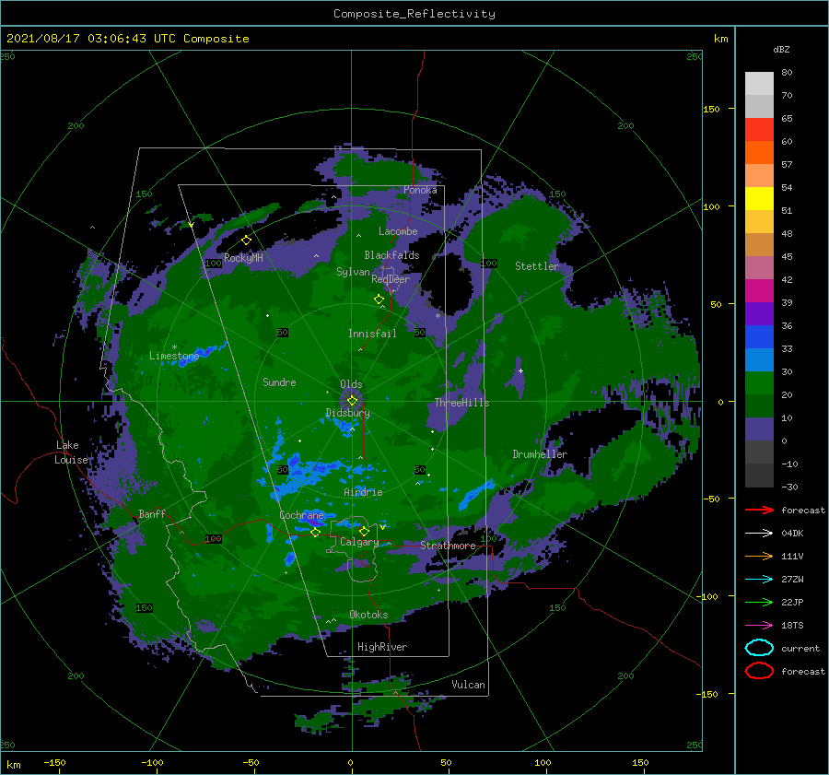The height and width of the screenshot is (775, 829).
Task: Click the yellow diamond marker below Cochrane
Action: point(315,533)
